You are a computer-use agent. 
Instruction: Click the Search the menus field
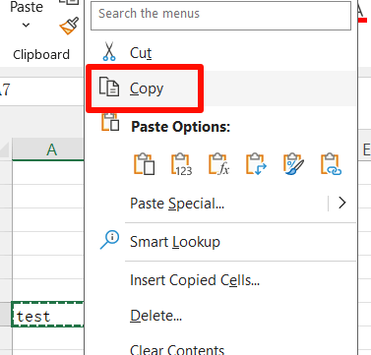coord(220,15)
